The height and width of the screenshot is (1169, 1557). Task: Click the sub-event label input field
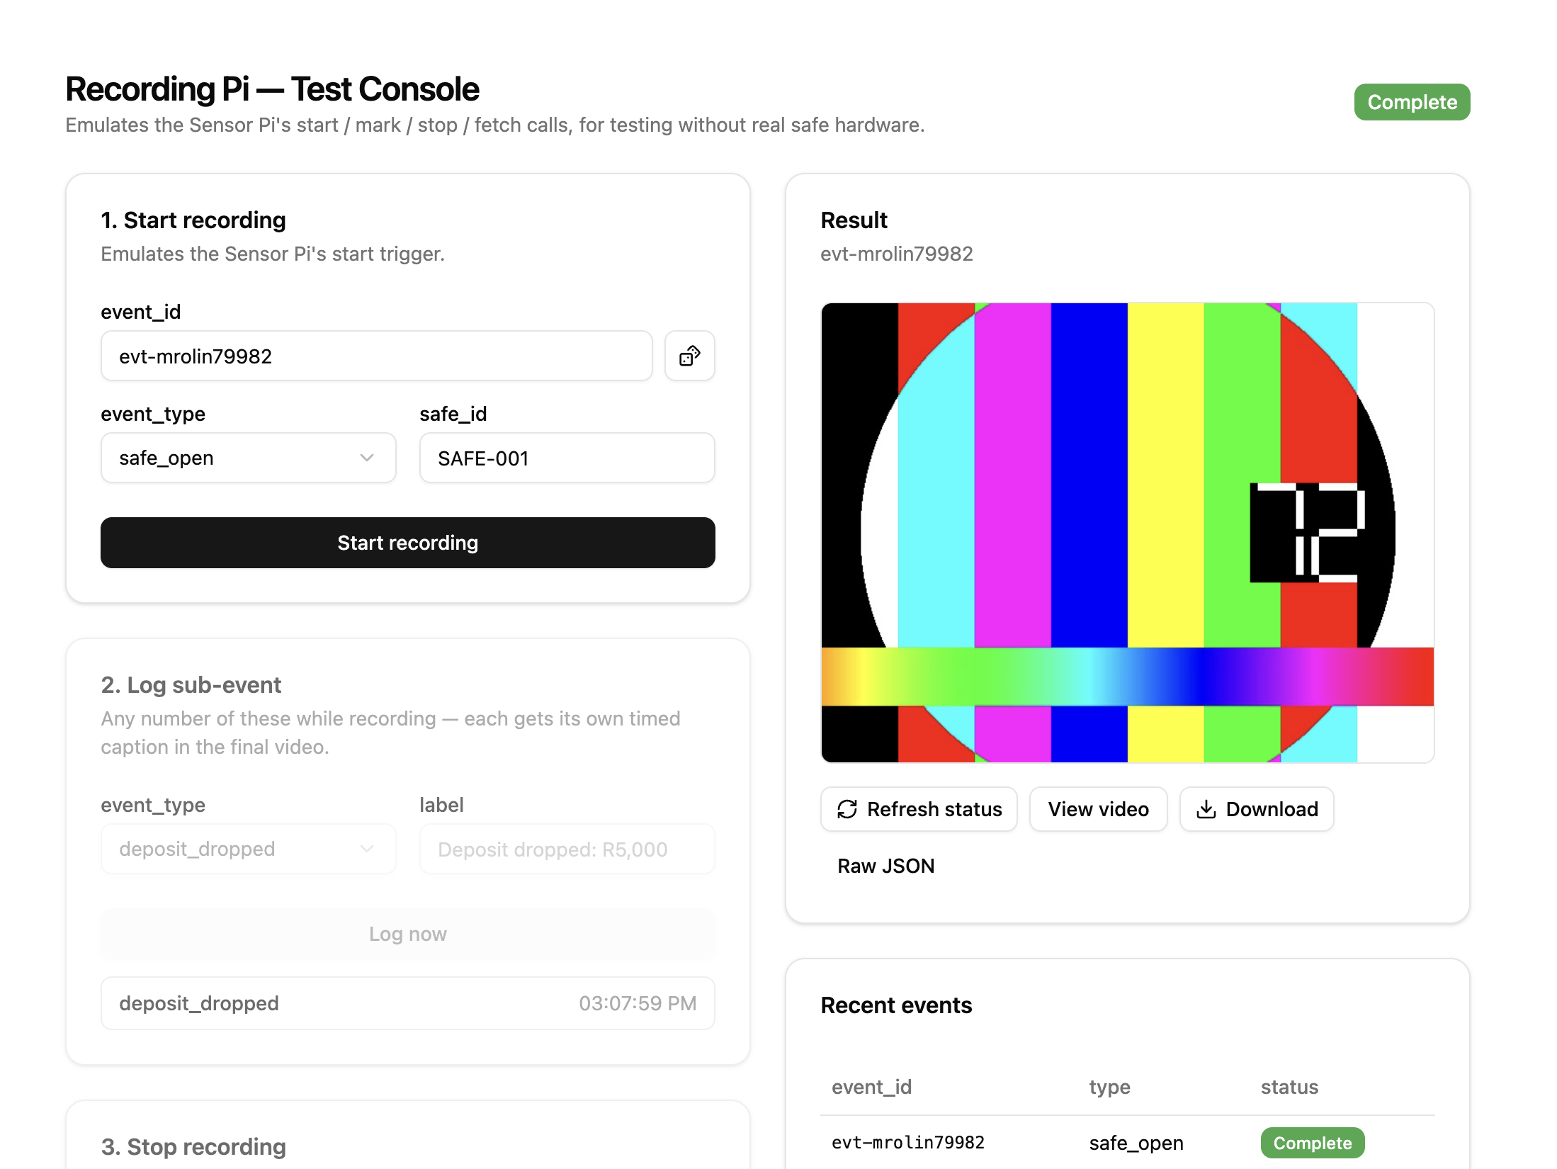pos(567,849)
